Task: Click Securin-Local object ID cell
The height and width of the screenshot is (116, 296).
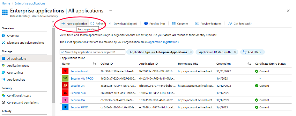Action: [118, 71]
